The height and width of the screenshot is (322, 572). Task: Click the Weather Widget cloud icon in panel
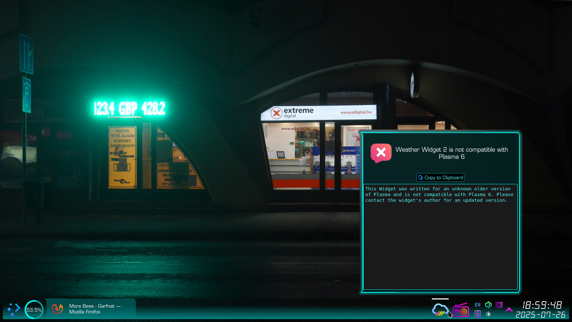point(440,310)
